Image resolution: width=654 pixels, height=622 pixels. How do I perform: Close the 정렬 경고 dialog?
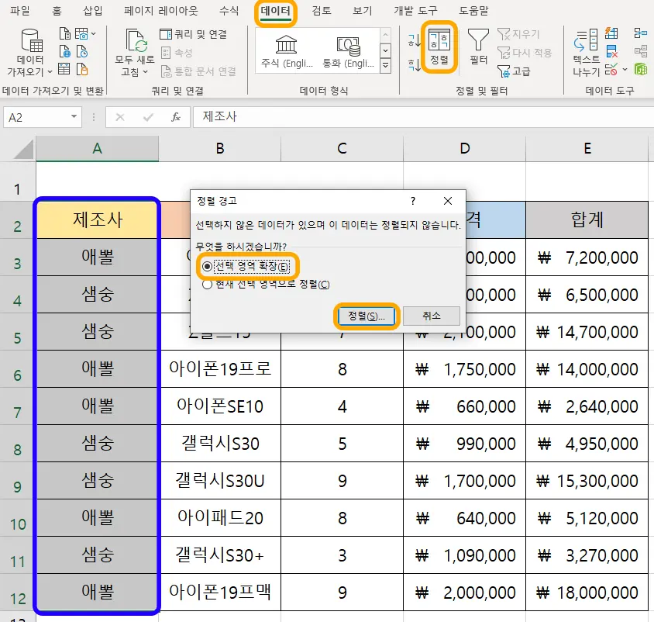pos(448,201)
